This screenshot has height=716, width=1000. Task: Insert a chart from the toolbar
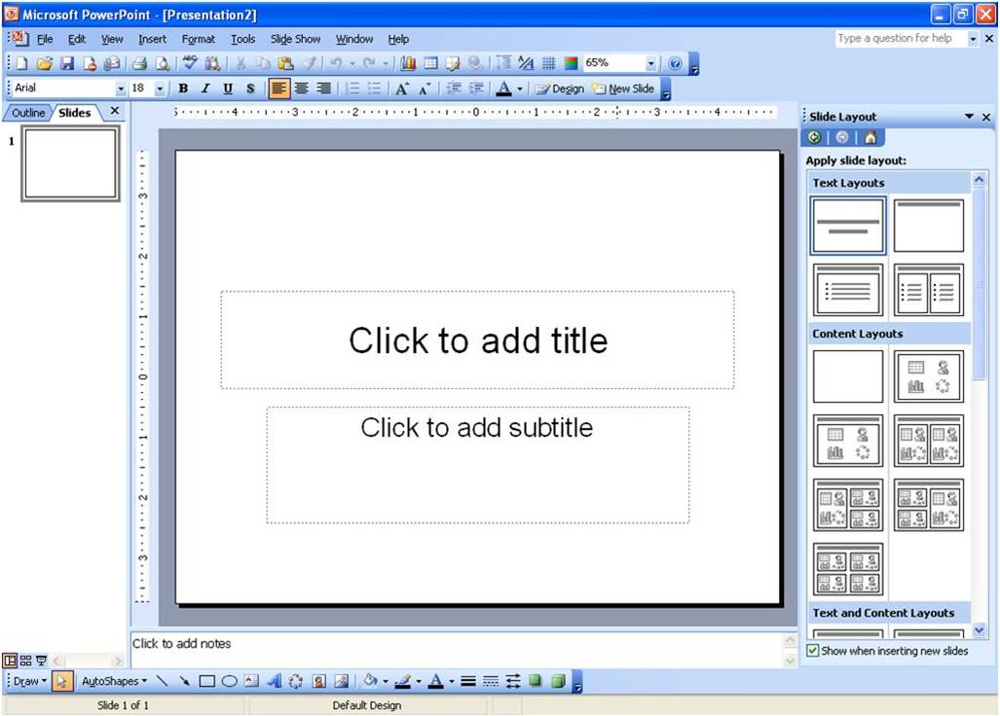[408, 63]
